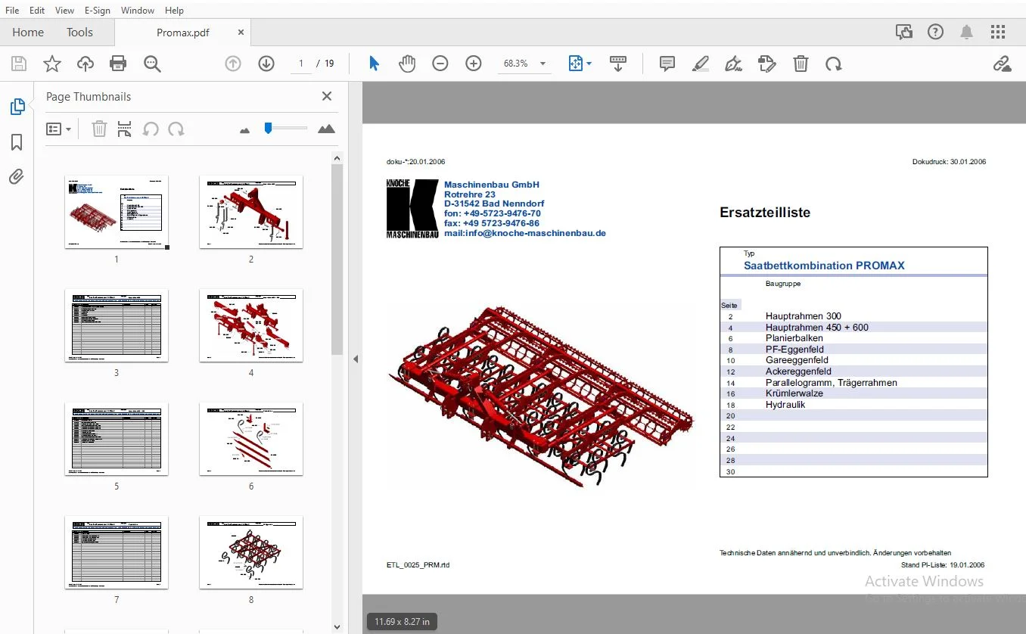Delete selected thumbnail pages

click(x=99, y=129)
